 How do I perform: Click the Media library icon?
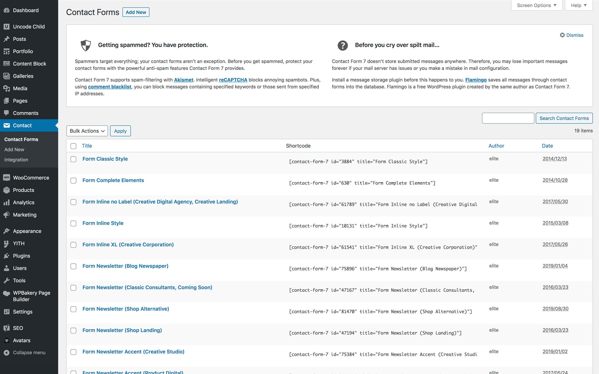point(6,89)
